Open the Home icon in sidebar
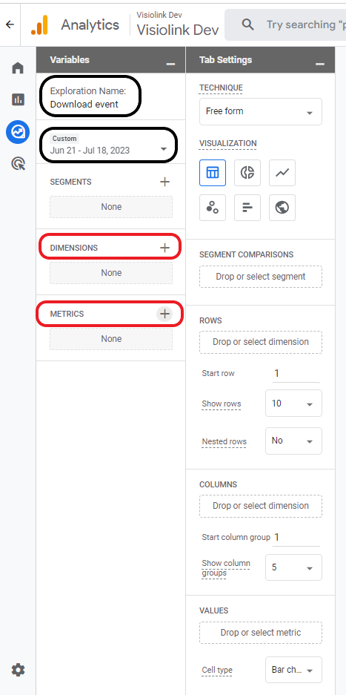The image size is (346, 695). [18, 68]
